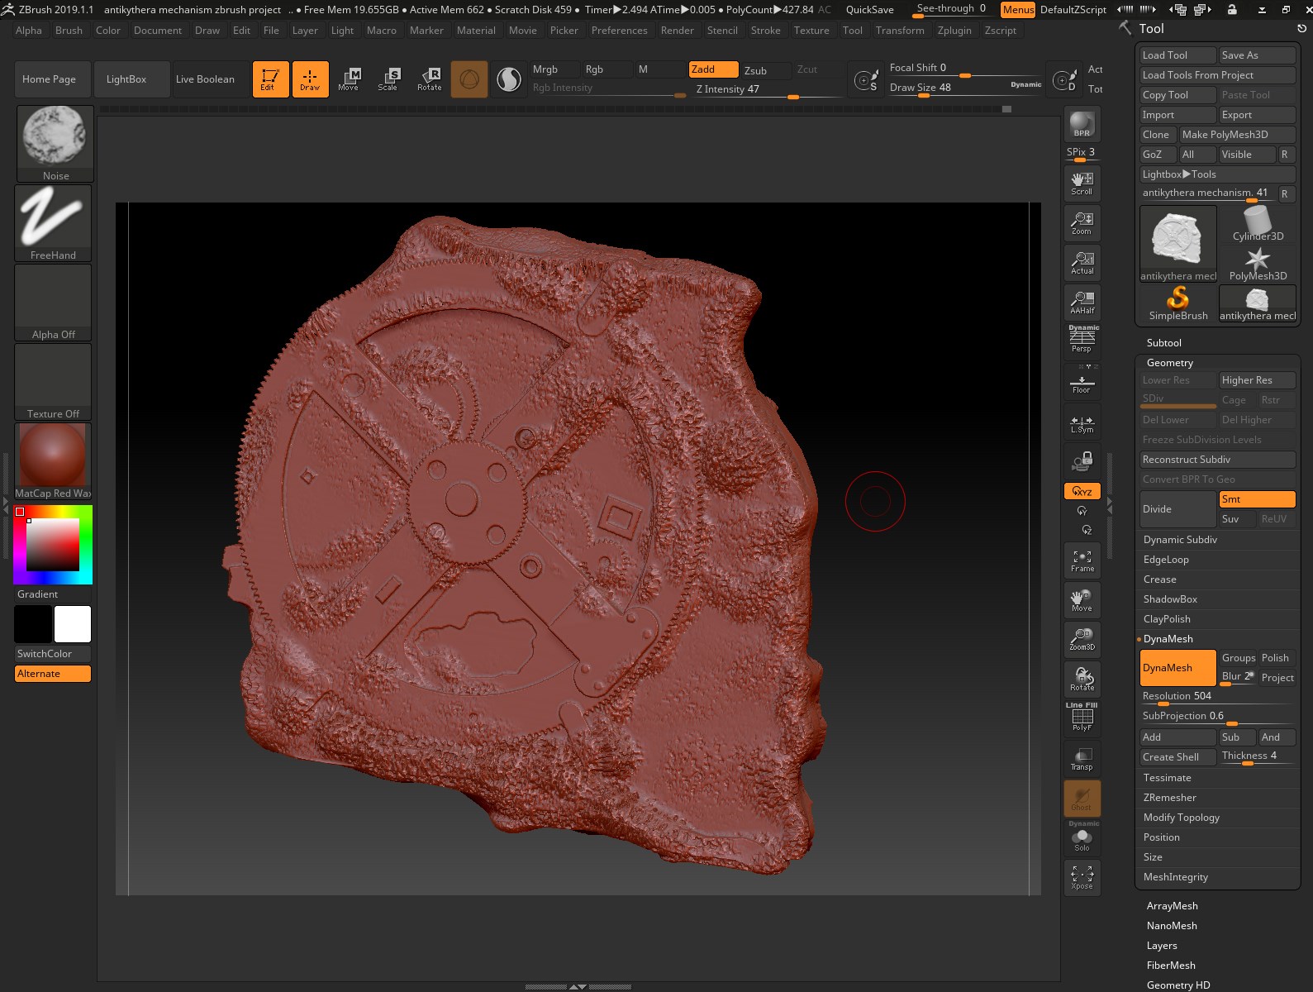This screenshot has width=1313, height=992.
Task: Turn off Alternate color toggle
Action: [x=53, y=674]
